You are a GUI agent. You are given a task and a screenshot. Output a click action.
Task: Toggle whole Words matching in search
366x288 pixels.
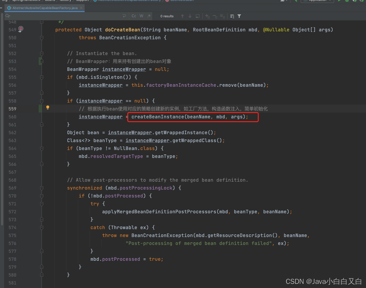tap(141, 16)
